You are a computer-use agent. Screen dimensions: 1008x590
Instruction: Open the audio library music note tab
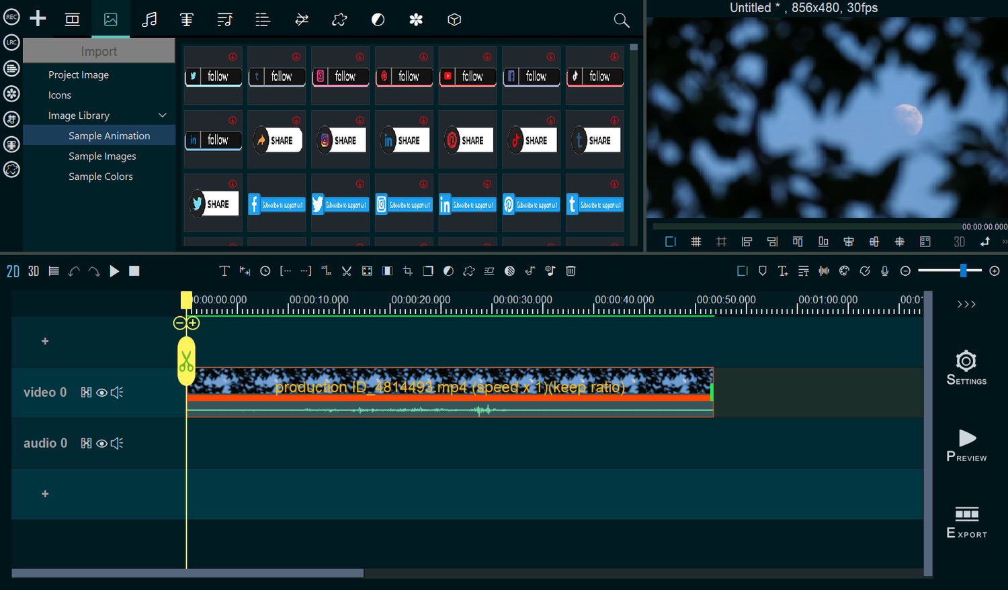click(149, 19)
